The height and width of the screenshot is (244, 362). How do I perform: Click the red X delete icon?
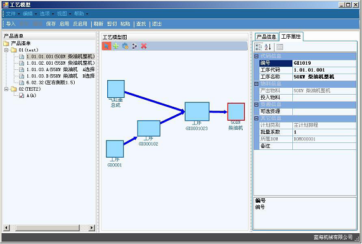(x=144, y=46)
